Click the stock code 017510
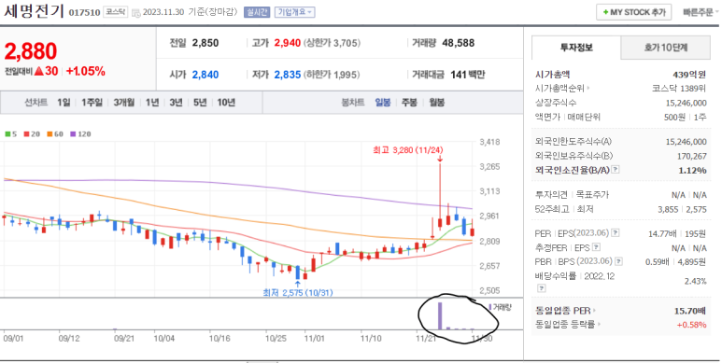 (84, 13)
